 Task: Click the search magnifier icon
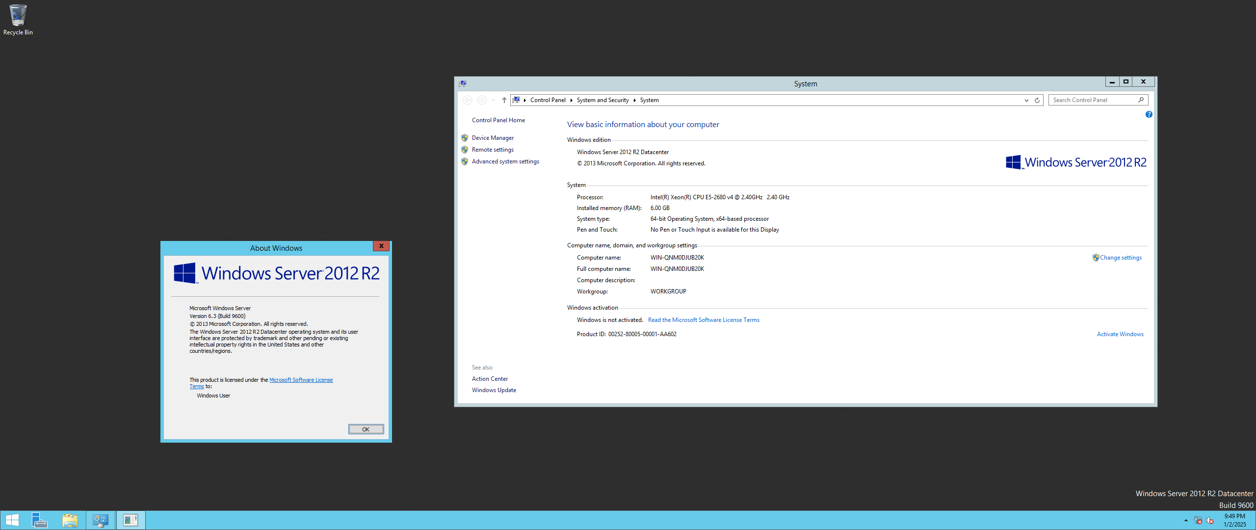point(1141,100)
